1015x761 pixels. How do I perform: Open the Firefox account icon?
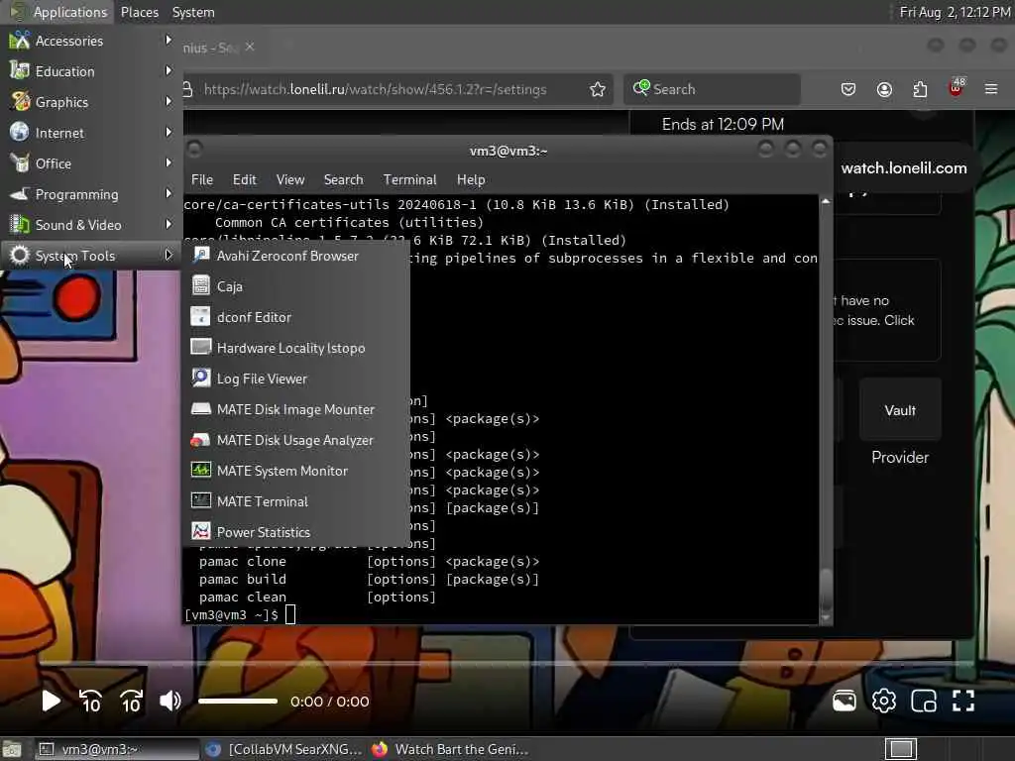point(884,89)
